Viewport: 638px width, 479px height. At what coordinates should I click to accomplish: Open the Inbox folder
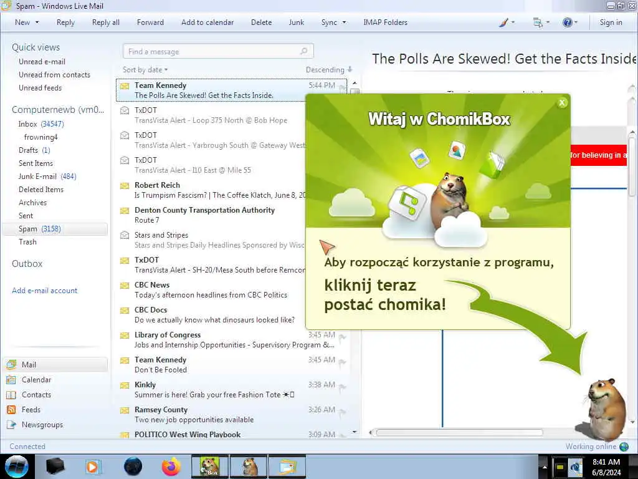tap(40, 124)
